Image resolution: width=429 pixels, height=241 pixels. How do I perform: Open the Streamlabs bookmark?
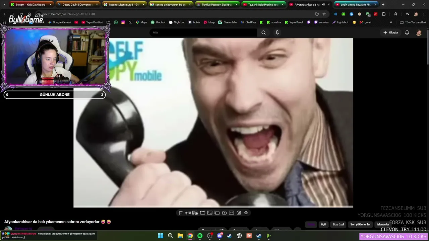coord(228,22)
